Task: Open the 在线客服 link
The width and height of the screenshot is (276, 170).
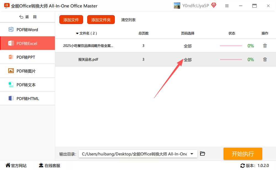Action: pyautogui.click(x=52, y=166)
